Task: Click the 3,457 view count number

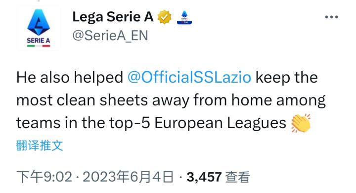Action: (x=204, y=177)
